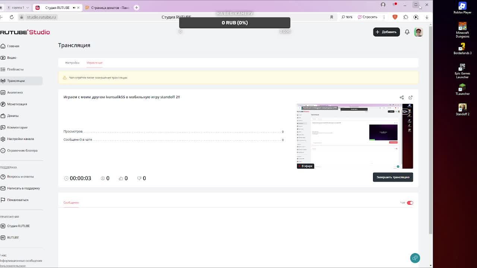The height and width of the screenshot is (268, 477).
Task: Open the support chat bubble icon
Action: point(415,258)
